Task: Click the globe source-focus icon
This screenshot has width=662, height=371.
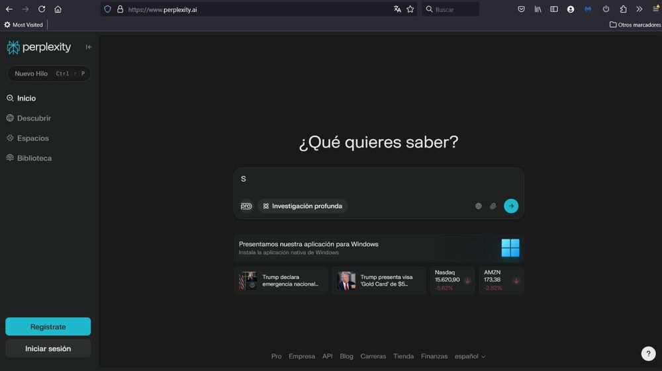Action: click(479, 206)
